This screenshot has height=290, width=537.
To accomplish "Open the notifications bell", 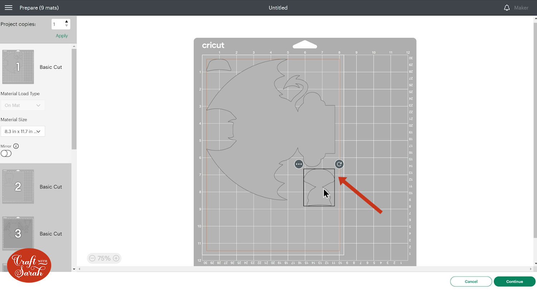I will click(507, 8).
